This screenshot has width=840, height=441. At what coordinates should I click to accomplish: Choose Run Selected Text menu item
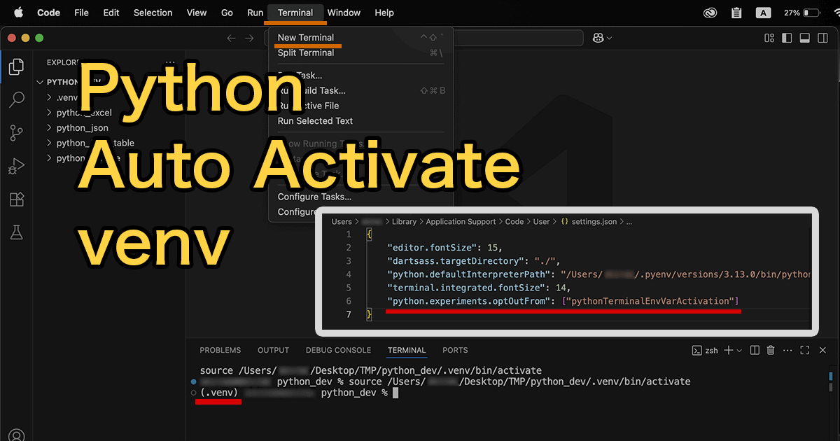(x=316, y=121)
